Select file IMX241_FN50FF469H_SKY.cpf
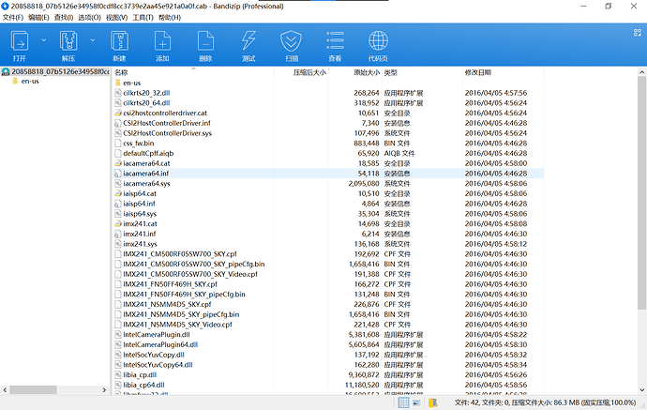This screenshot has height=410, width=647. (170, 284)
